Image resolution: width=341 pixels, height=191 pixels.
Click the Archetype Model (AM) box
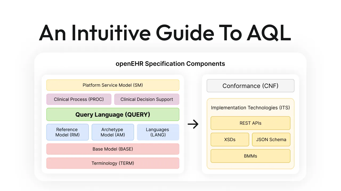click(113, 132)
